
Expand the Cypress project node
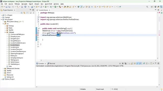click(x=1, y=17)
